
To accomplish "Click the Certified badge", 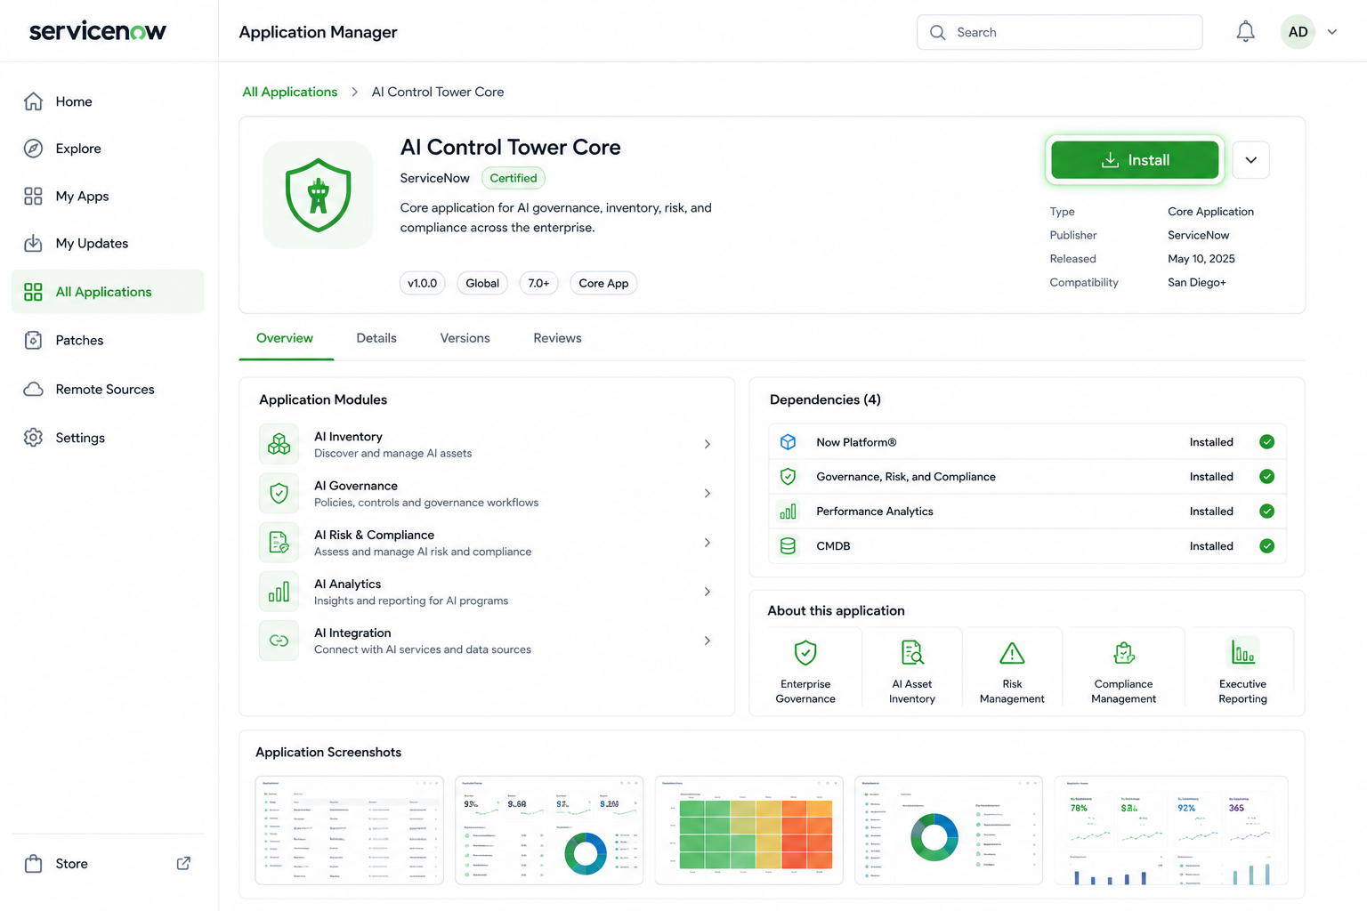I will (x=514, y=178).
